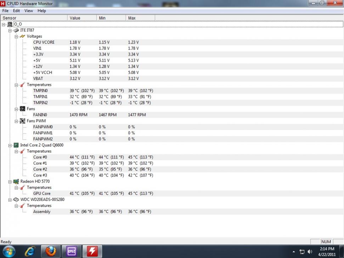344x258 pixels.
Task: Click the thermometer icon under Radeon HD 5770
Action: tap(22, 187)
